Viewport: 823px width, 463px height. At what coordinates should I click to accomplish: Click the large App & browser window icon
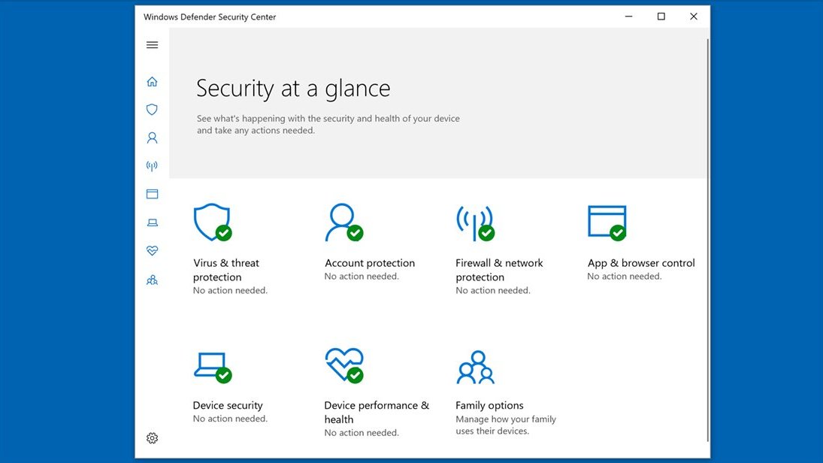click(607, 223)
